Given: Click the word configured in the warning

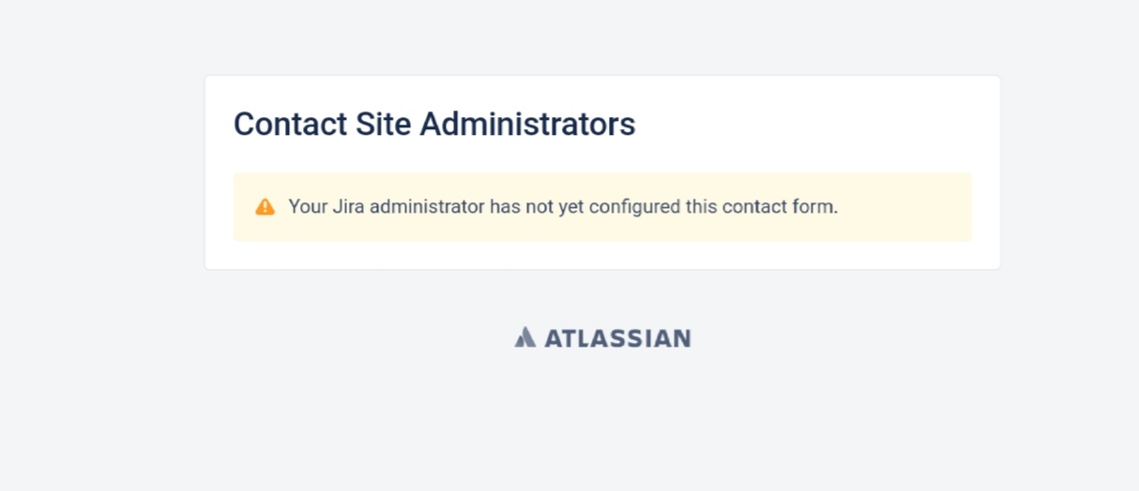Looking at the screenshot, I should 634,206.
